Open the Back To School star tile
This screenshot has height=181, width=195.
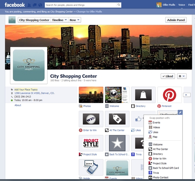point(117,143)
